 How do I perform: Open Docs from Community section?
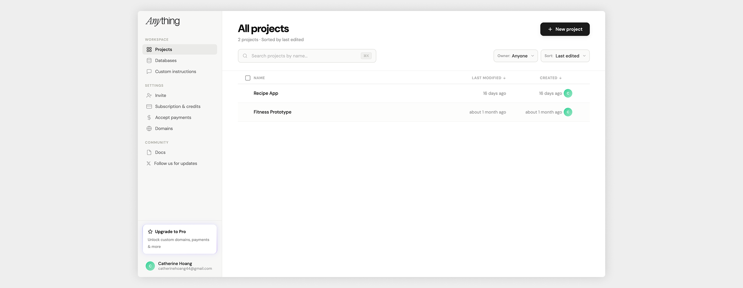click(160, 153)
